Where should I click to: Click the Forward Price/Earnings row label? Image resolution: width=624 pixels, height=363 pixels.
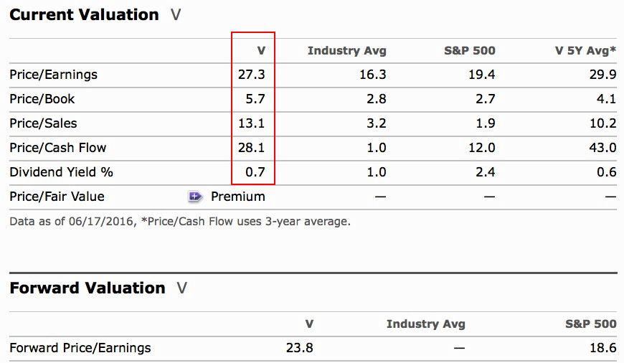point(80,348)
